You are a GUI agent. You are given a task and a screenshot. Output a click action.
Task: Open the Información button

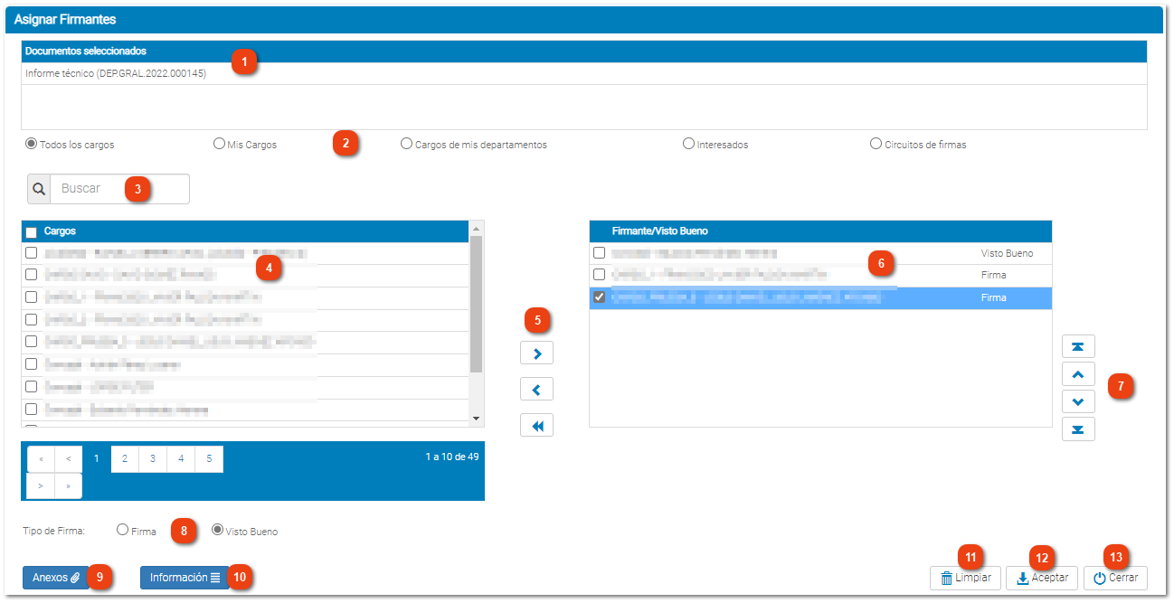point(185,578)
